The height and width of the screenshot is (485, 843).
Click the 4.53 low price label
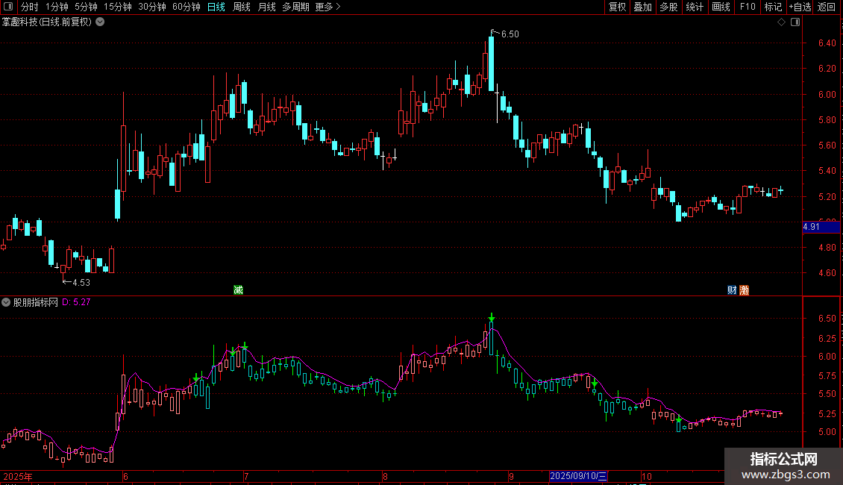(81, 282)
